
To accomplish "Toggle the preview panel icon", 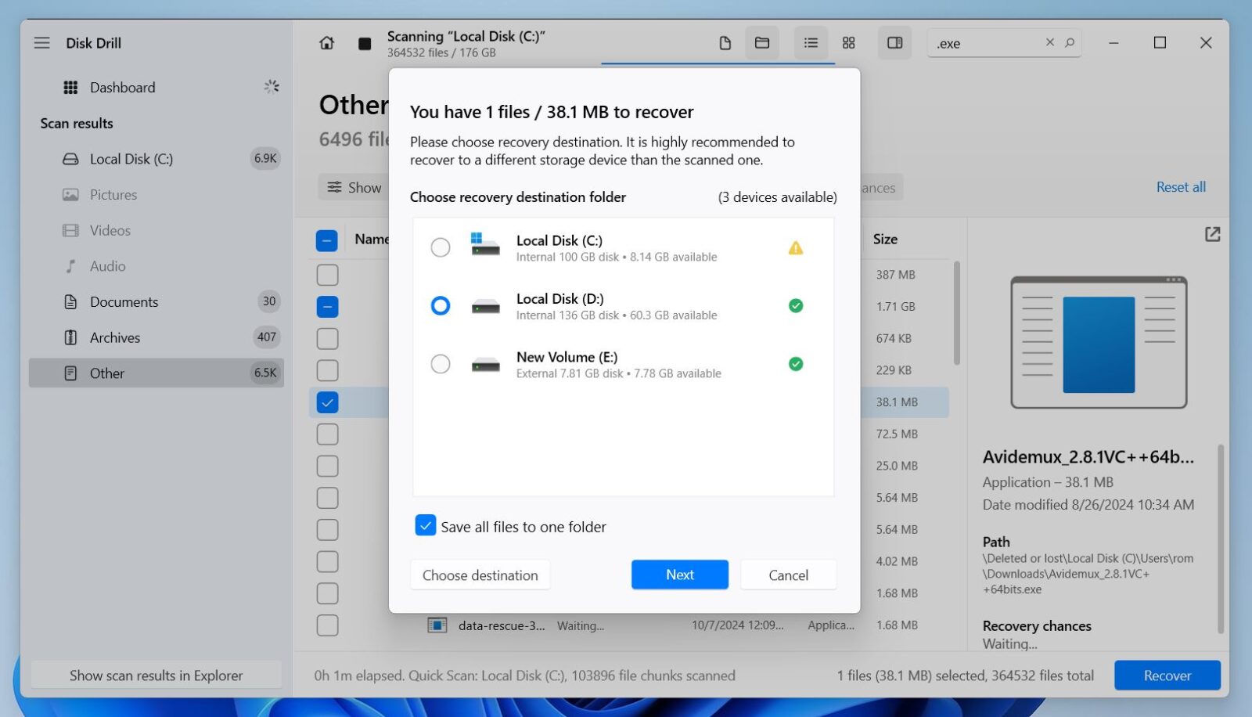I will [894, 43].
